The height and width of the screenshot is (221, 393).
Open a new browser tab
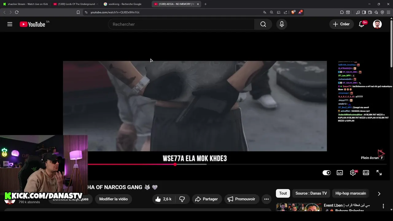[x=205, y=4]
